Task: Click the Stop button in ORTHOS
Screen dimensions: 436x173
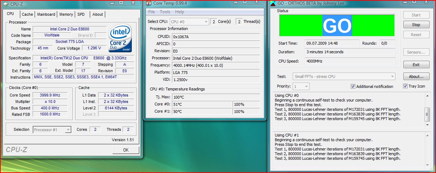Action: point(416,25)
